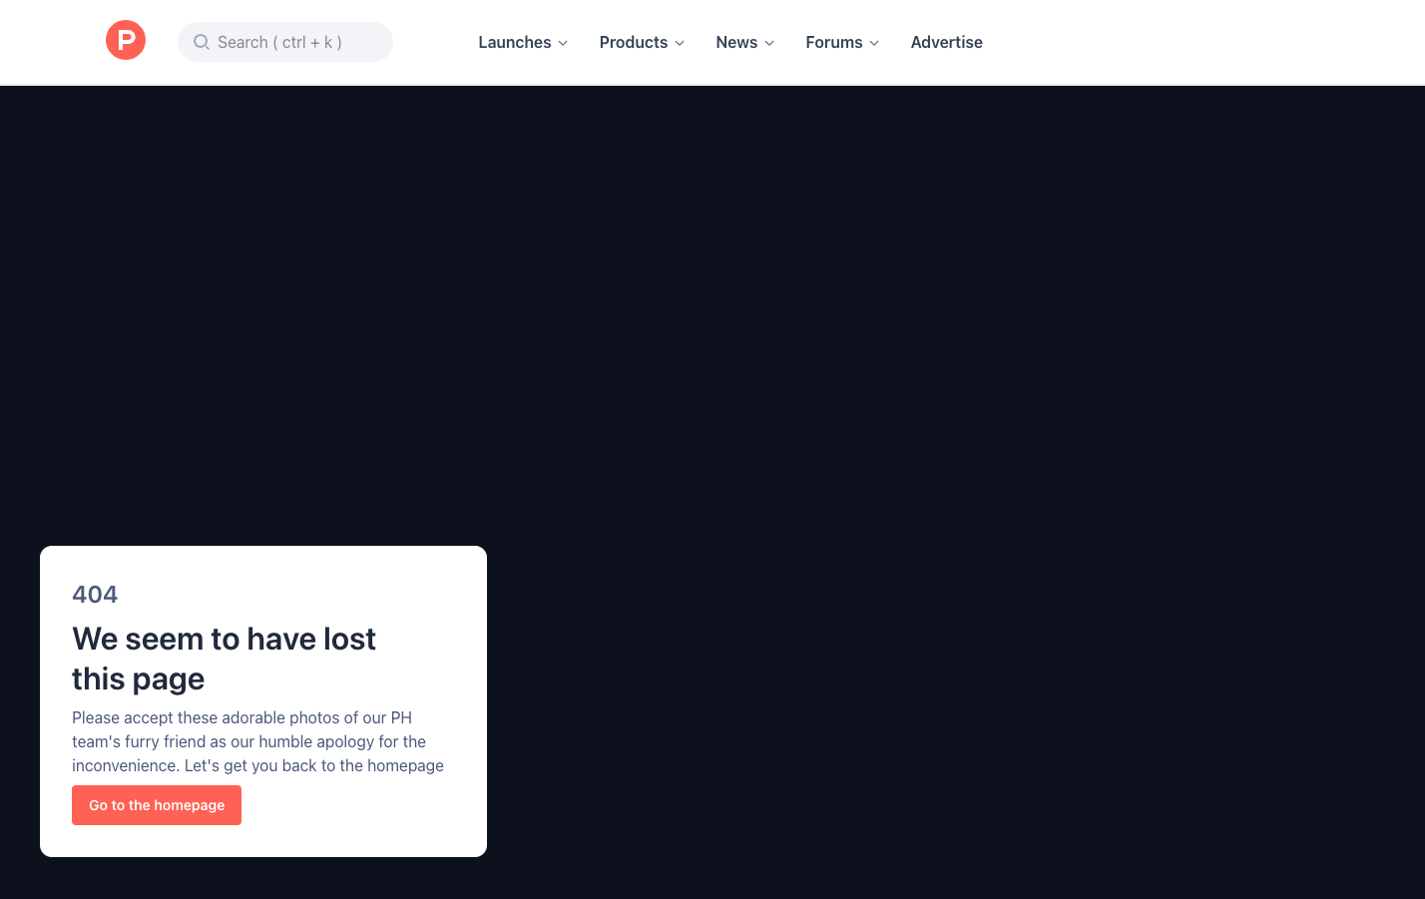Click the 404 heading text
The height and width of the screenshot is (899, 1425).
click(x=95, y=594)
